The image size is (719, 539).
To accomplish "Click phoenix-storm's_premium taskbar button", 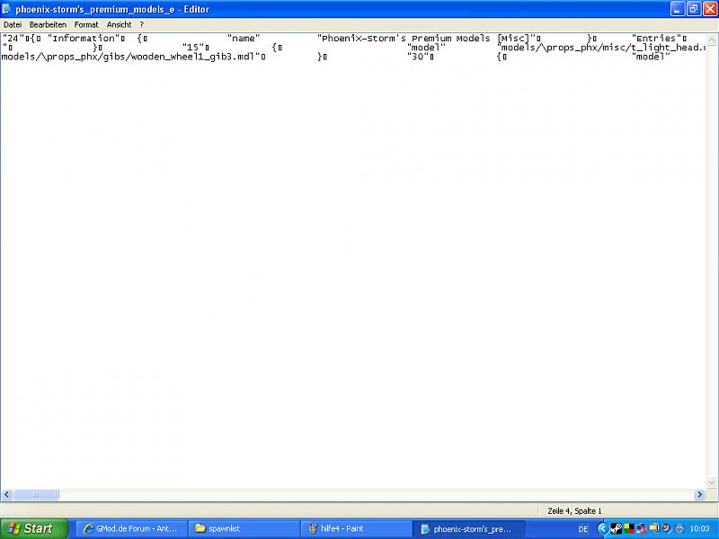I will (x=467, y=528).
